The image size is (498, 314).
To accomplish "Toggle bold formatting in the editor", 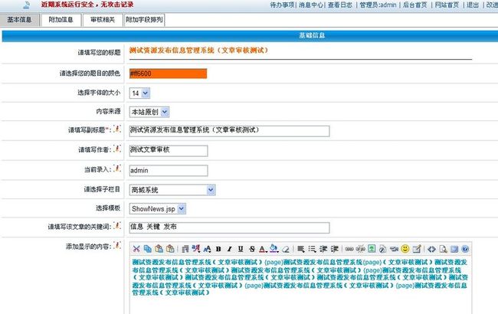I will click(218, 249).
